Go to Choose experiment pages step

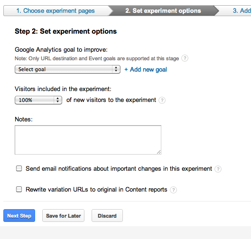pyautogui.click(x=56, y=11)
